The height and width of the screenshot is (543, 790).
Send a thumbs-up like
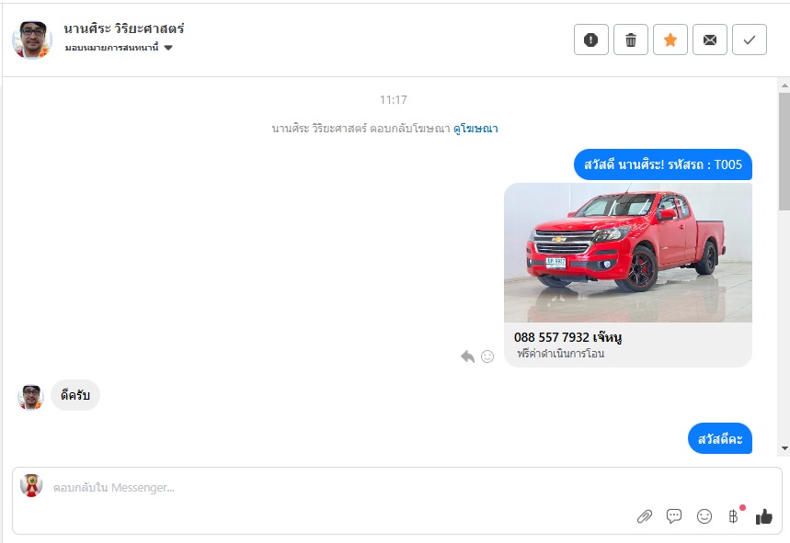click(x=764, y=516)
